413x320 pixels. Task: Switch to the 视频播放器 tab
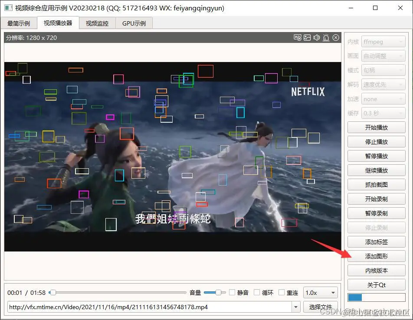(x=58, y=23)
